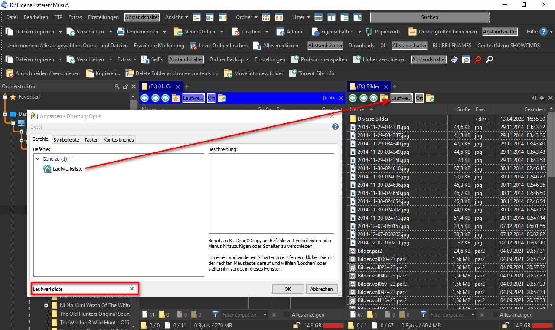
Task: Click the Ort button in the right pane
Action: coord(419,99)
